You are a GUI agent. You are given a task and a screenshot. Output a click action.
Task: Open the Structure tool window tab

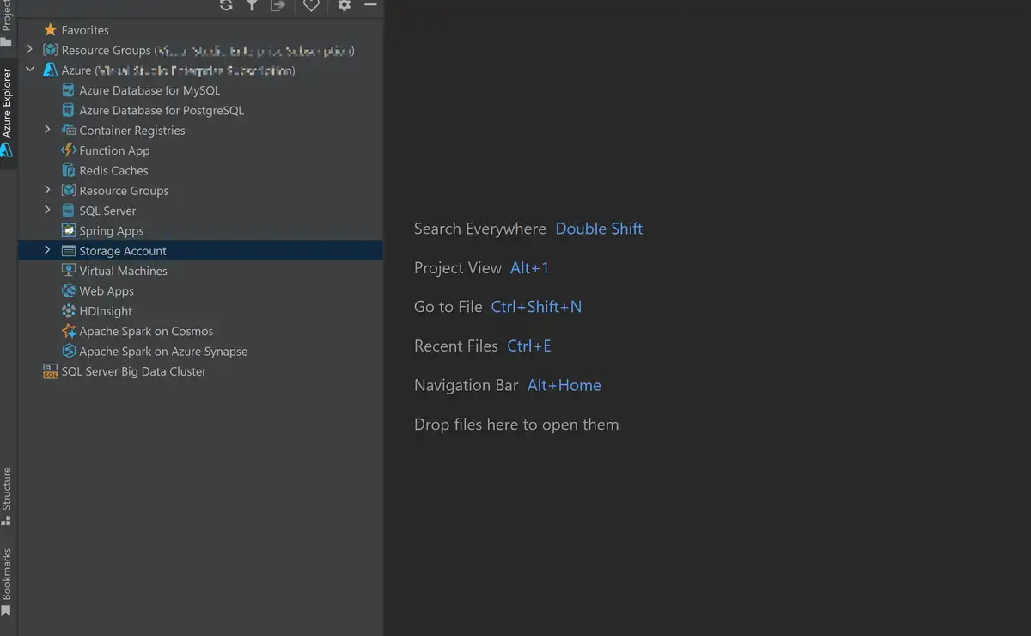7,496
